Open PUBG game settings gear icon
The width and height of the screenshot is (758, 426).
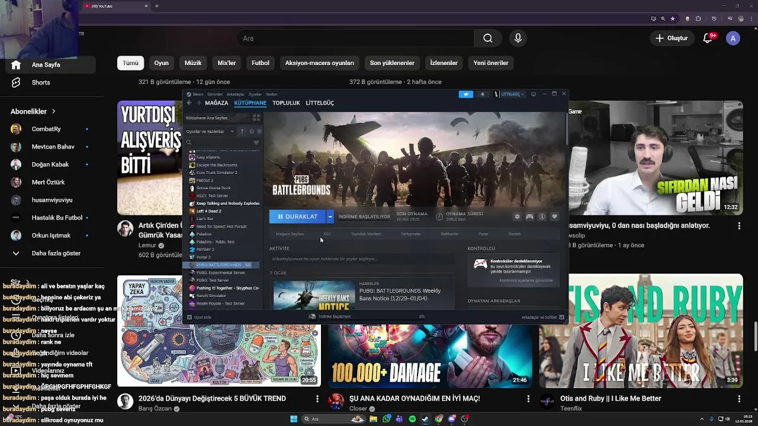pos(517,217)
